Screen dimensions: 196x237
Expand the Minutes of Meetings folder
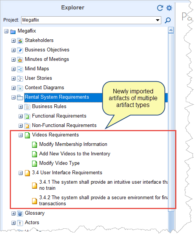click(x=14, y=60)
